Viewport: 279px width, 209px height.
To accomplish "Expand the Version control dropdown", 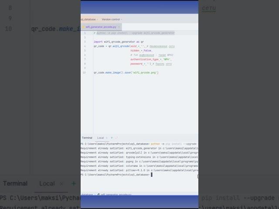I will [112, 19].
